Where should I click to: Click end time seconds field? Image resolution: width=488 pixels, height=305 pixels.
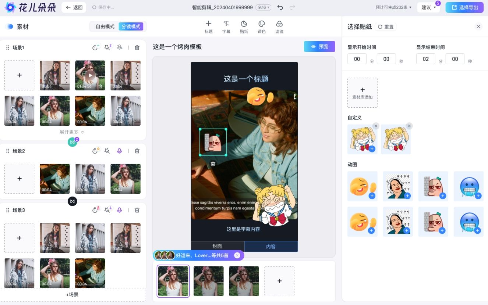tap(455, 59)
